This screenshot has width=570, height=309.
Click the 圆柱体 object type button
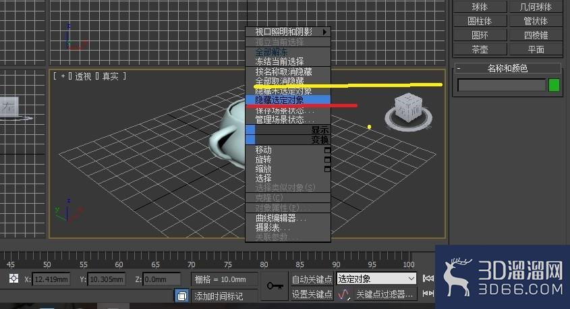click(480, 21)
